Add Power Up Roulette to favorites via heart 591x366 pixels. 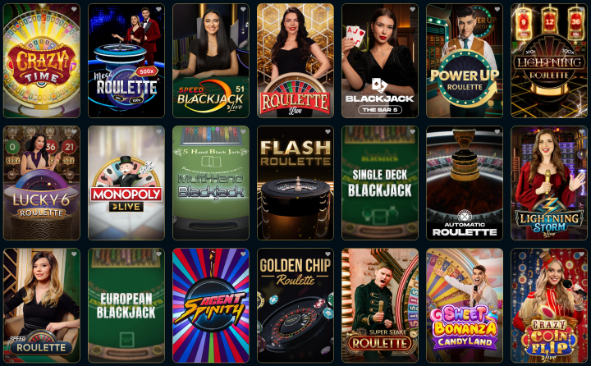tap(497, 9)
